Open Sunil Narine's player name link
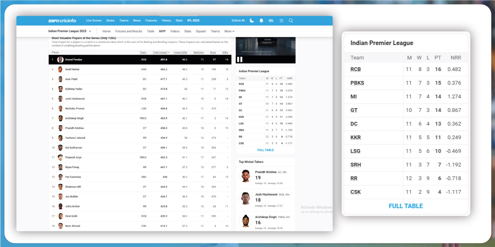 point(72,69)
